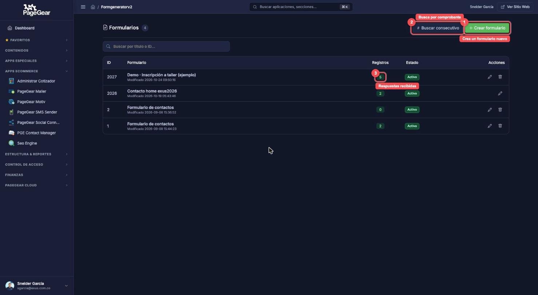
Task: Click Sneider García name in top bar
Action: pyautogui.click(x=482, y=7)
